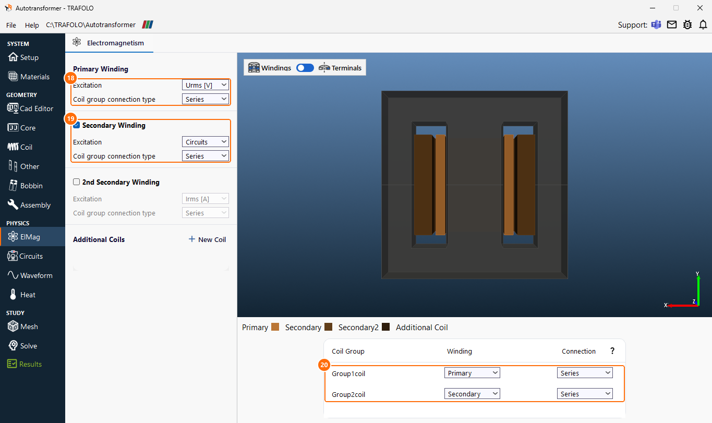Uncheck the Secondary Winding checkbox
Viewport: 712px width, 423px height.
click(77, 125)
